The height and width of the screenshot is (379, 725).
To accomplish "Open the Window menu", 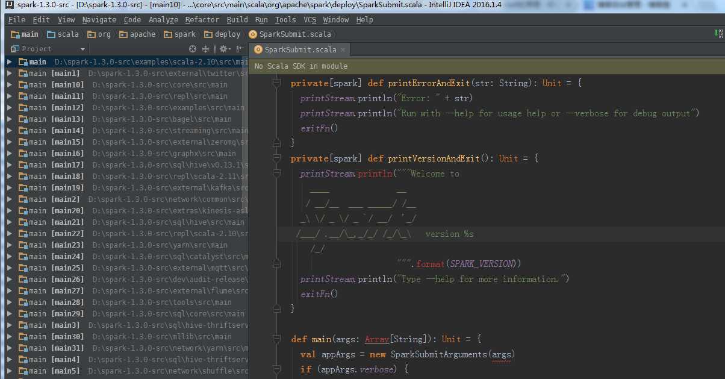I will pyautogui.click(x=336, y=19).
